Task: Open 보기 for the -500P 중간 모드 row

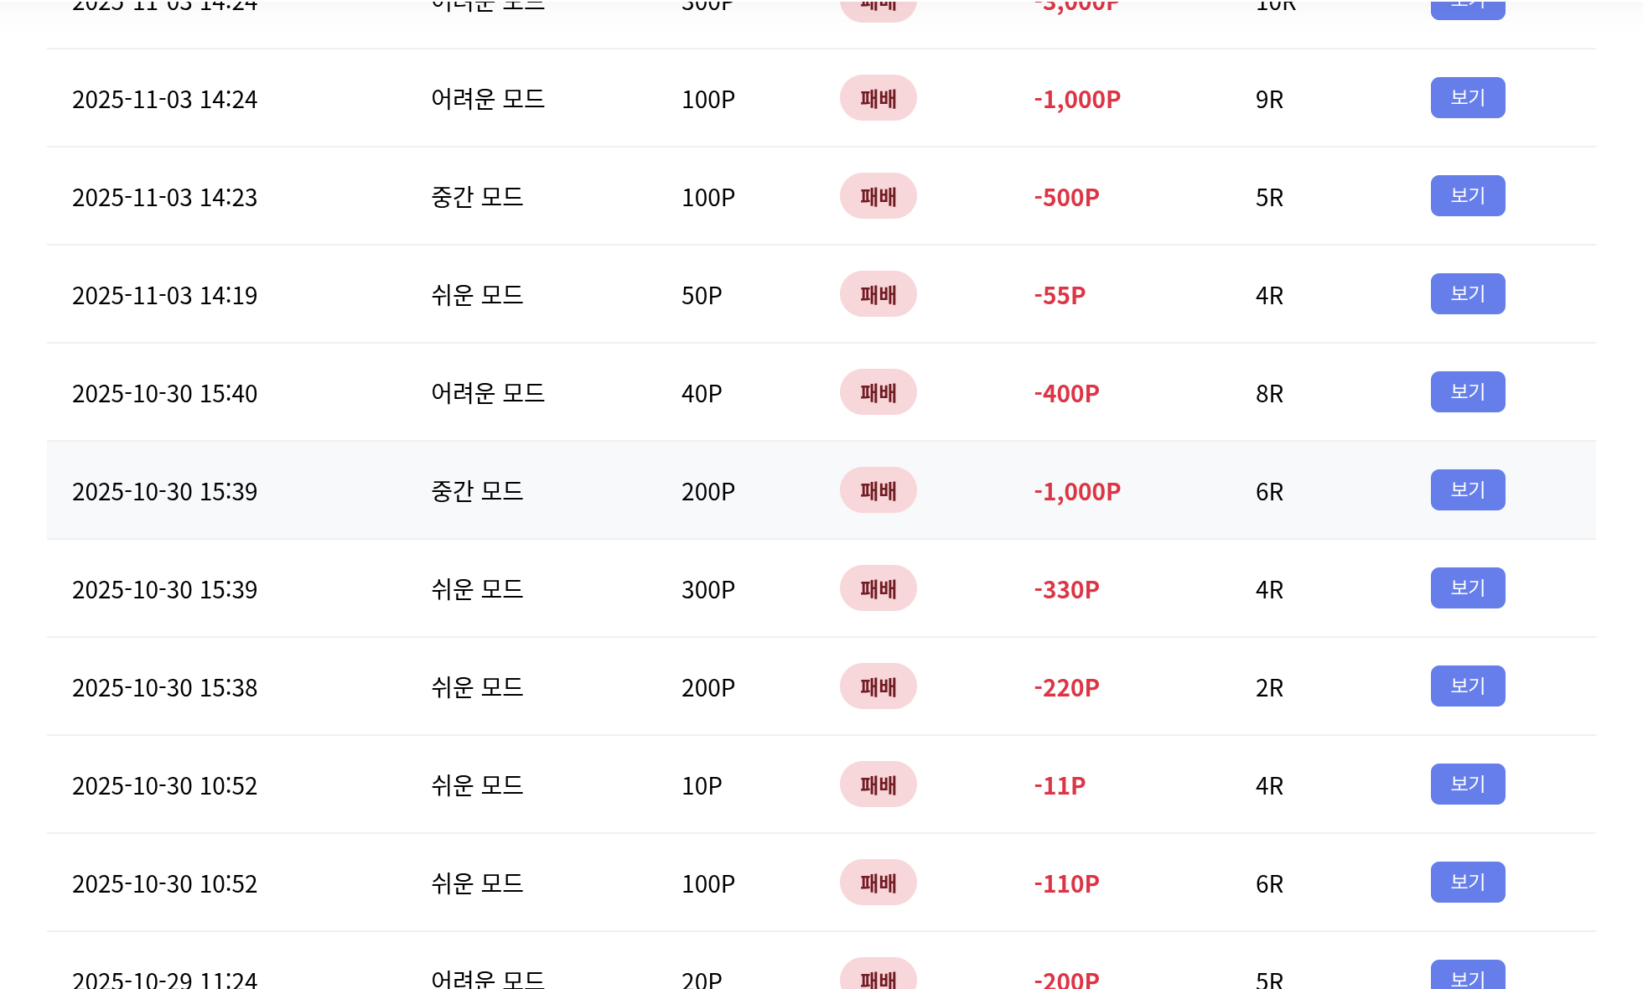Action: 1467,196
